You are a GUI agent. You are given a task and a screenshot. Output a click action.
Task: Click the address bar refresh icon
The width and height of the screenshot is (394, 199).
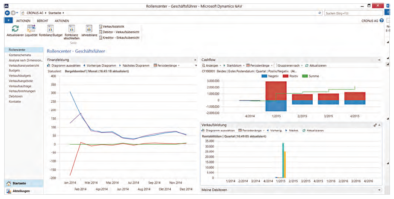(x=320, y=13)
